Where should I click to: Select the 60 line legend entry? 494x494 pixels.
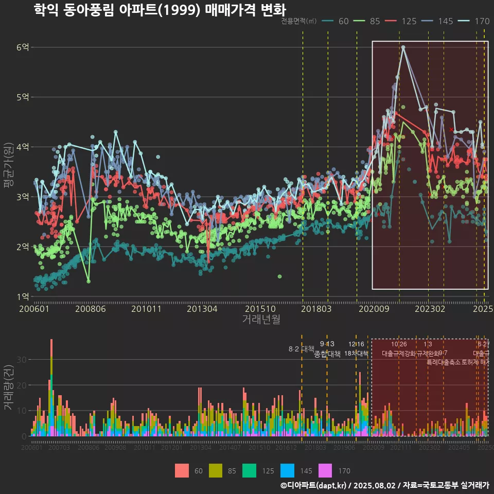[335, 21]
